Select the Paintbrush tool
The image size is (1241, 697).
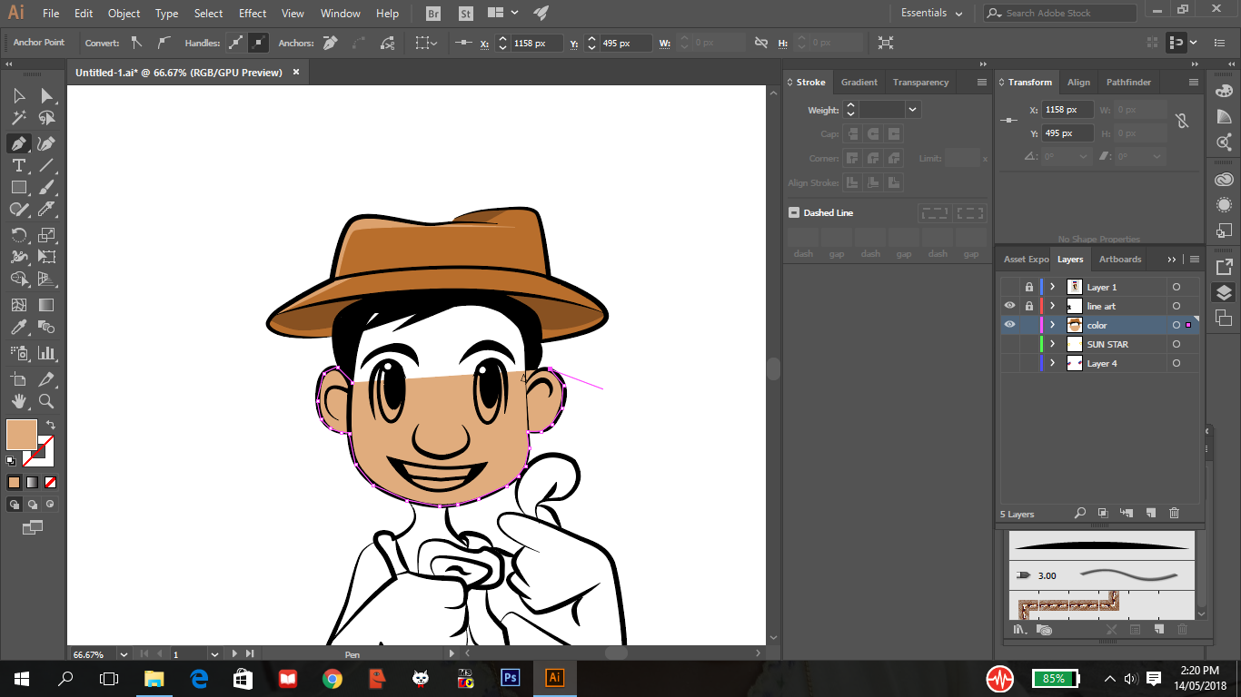pyautogui.click(x=46, y=187)
